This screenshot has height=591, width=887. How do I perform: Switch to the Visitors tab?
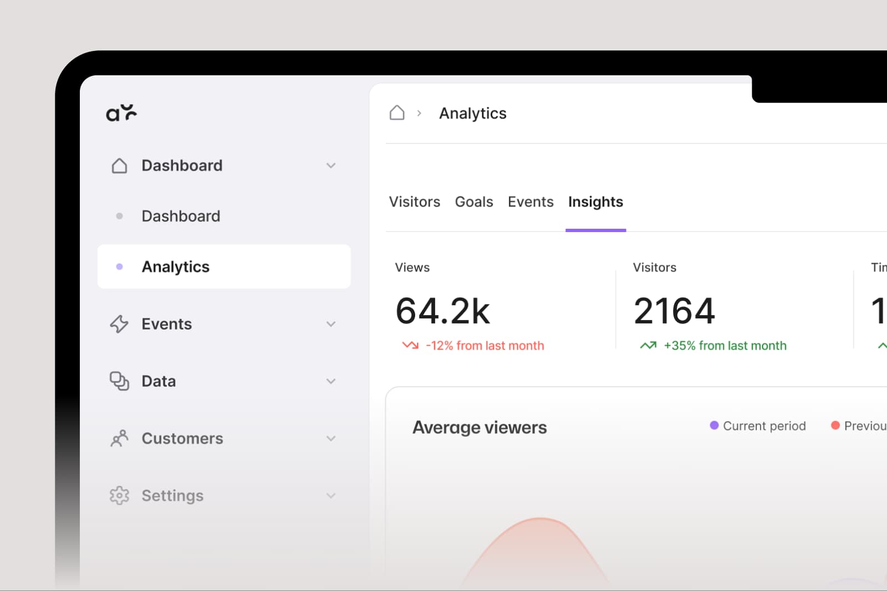(415, 202)
